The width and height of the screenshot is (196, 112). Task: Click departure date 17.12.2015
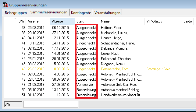[x=60, y=48]
